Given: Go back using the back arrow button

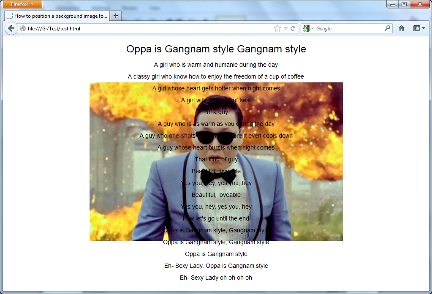Looking at the screenshot, I should [11, 28].
